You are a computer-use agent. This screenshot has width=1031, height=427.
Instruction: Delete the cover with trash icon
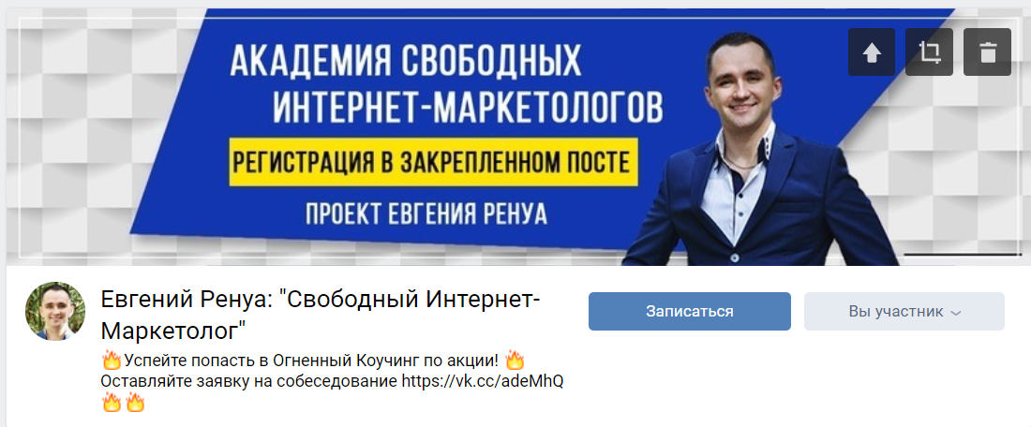point(987,52)
